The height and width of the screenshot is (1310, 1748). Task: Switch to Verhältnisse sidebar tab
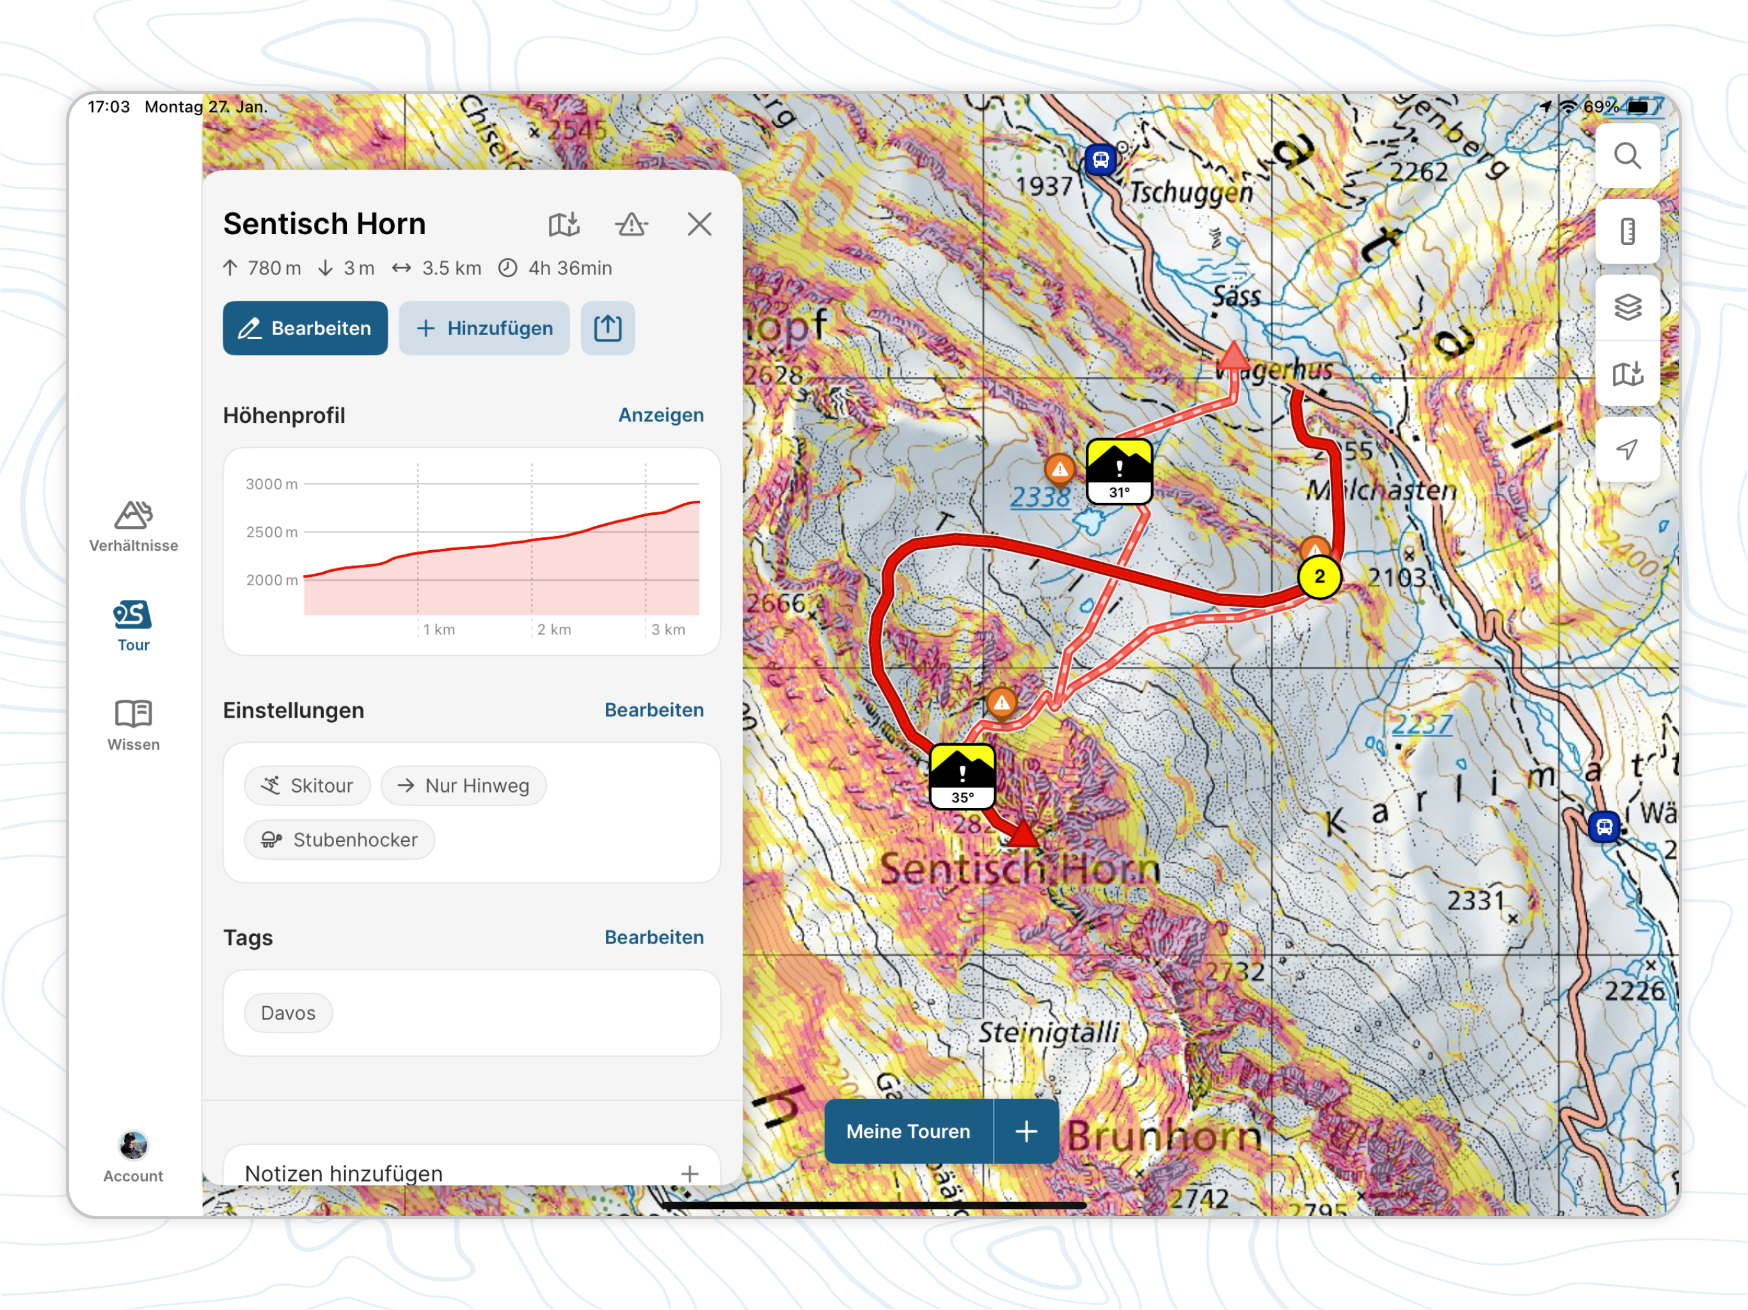pyautogui.click(x=134, y=526)
